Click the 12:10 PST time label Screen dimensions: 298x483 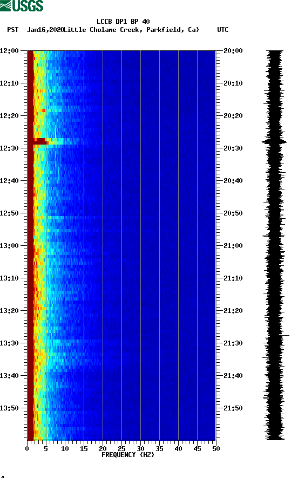tap(9, 83)
